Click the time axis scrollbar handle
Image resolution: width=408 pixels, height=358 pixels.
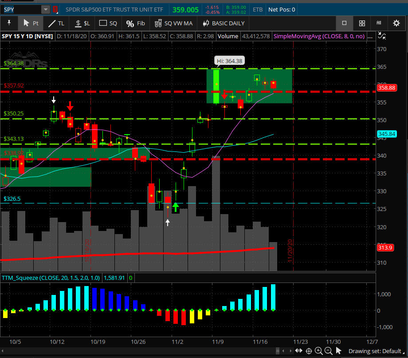click(278, 351)
